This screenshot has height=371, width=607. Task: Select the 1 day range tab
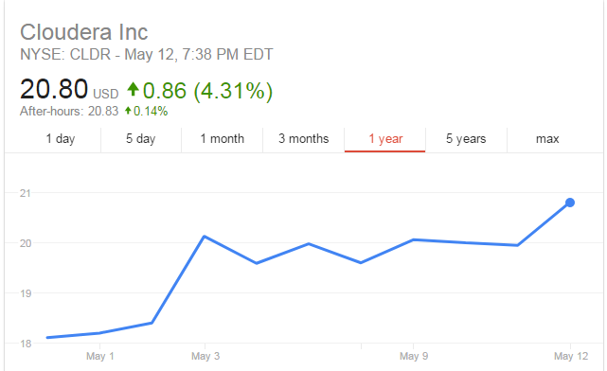[61, 139]
